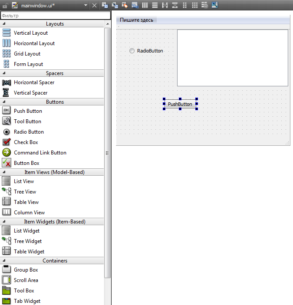This screenshot has height=305, width=293.
Task: Select the Vertical Spacer widget
Action: (x=52, y=93)
